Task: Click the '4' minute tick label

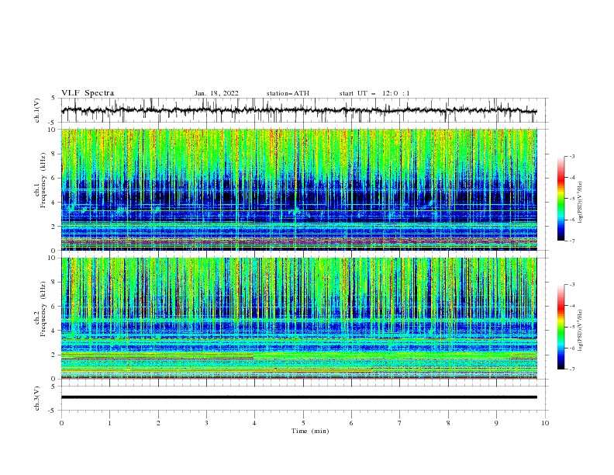Action: [255, 423]
